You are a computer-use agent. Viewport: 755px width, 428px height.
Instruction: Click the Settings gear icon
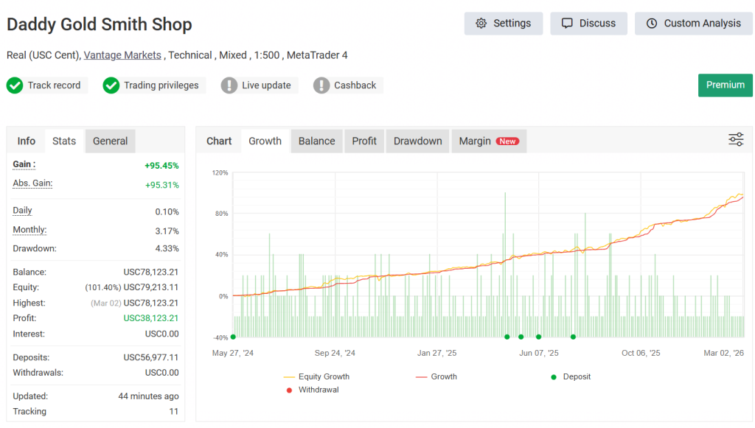[481, 24]
